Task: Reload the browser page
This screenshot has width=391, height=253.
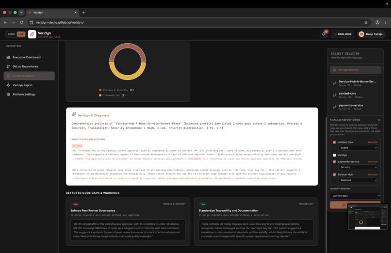Action: (x=22, y=22)
